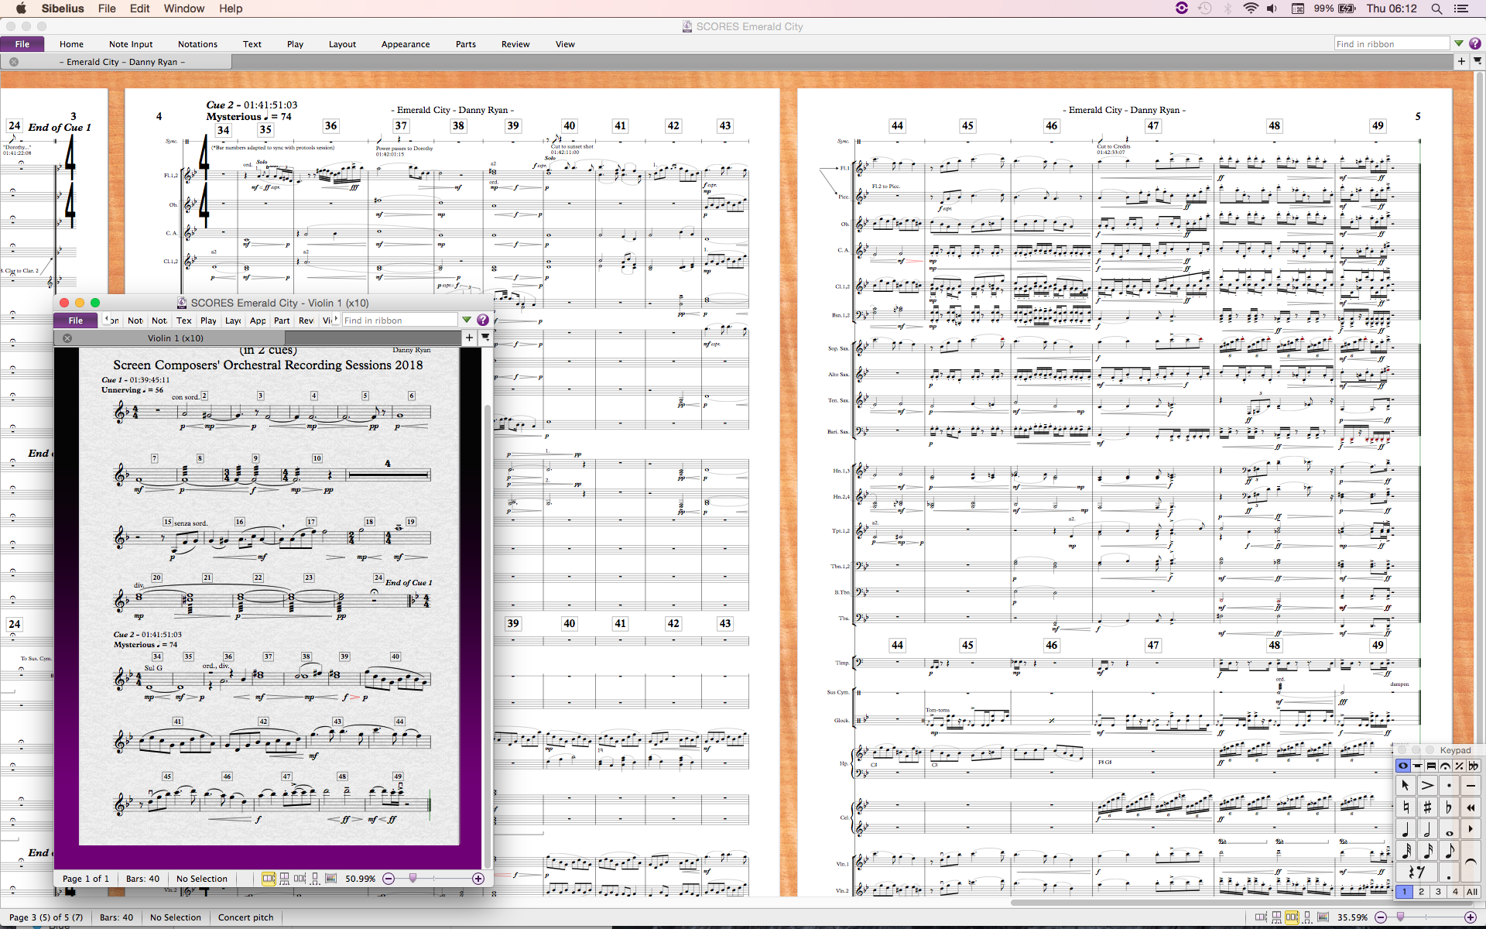Viewport: 1486px width, 929px height.
Task: Click the Wi-Fi icon in menu bar
Action: (x=1251, y=9)
